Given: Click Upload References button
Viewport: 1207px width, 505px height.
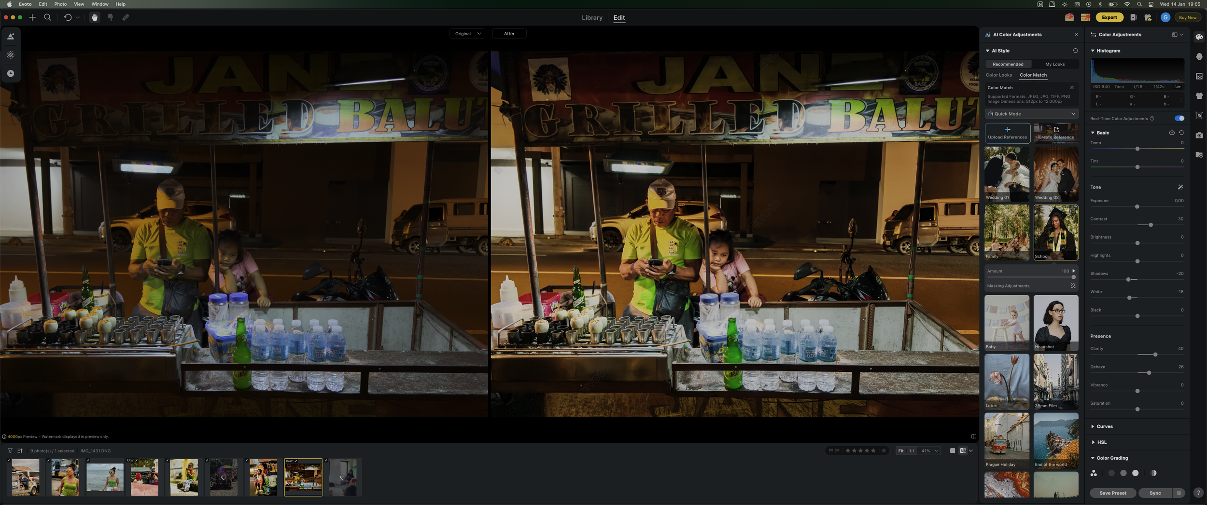Looking at the screenshot, I should coord(1007,133).
